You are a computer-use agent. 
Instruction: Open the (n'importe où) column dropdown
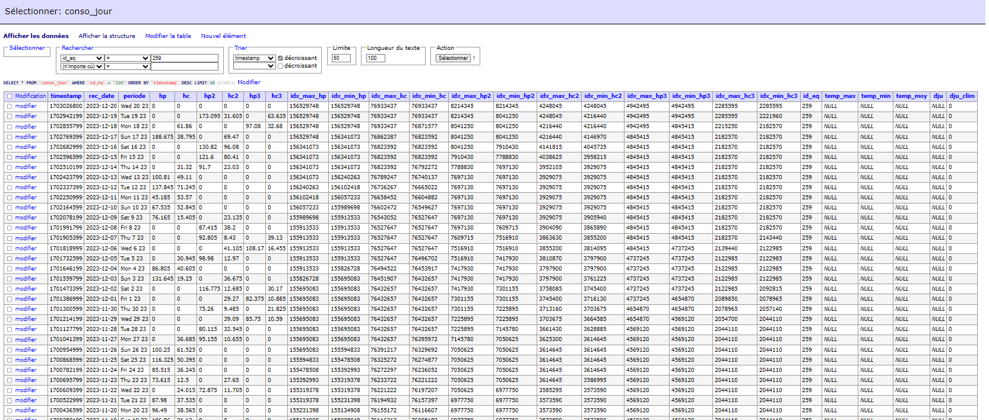[x=82, y=66]
